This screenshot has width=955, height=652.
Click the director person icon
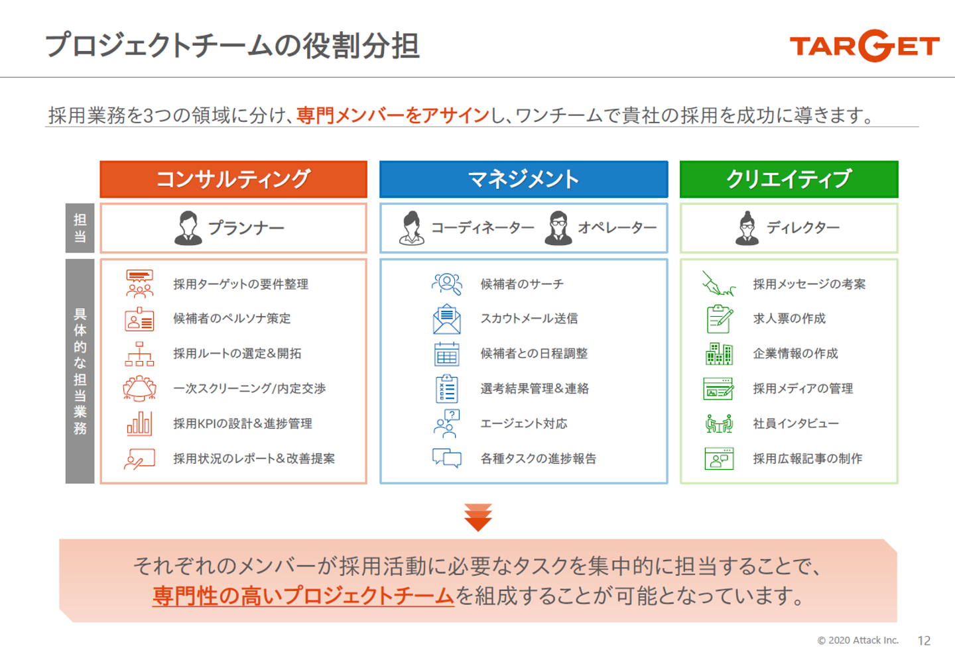[x=747, y=228]
